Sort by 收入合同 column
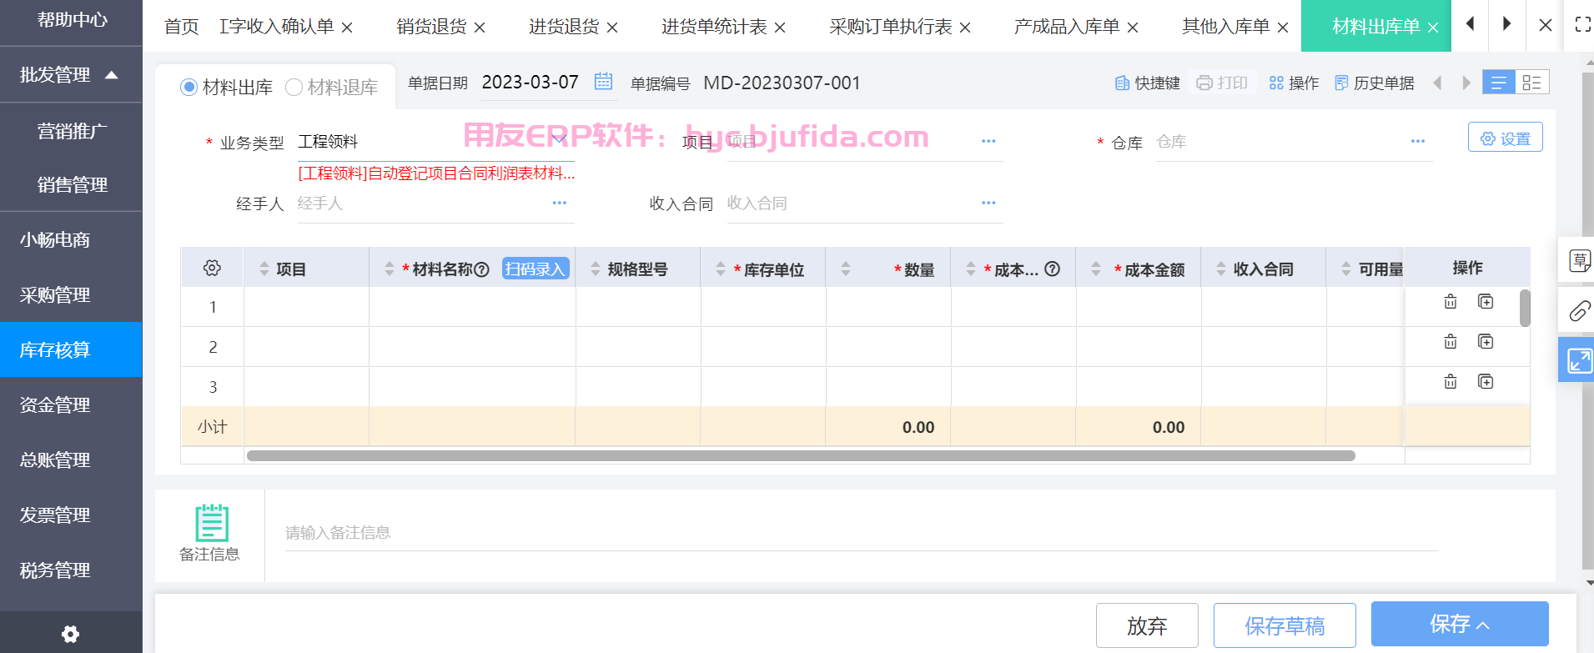Screen dimensions: 1594x653 [x=1221, y=269]
